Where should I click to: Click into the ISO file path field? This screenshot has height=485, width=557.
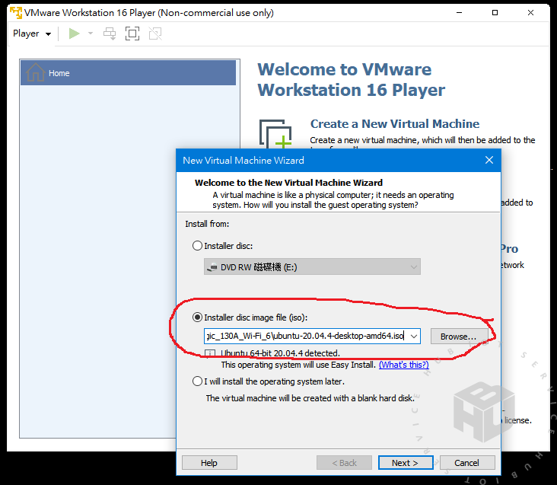tap(305, 336)
